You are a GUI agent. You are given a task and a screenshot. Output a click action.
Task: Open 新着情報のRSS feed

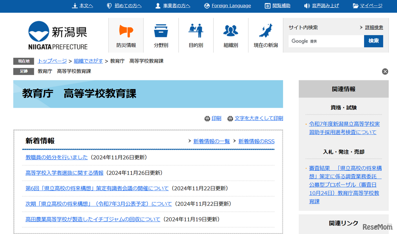click(x=256, y=141)
